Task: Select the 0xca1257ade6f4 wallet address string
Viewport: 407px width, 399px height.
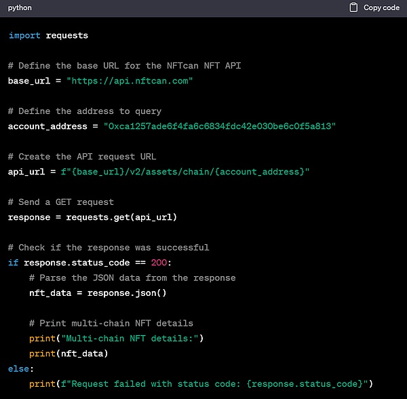Action: (219, 126)
